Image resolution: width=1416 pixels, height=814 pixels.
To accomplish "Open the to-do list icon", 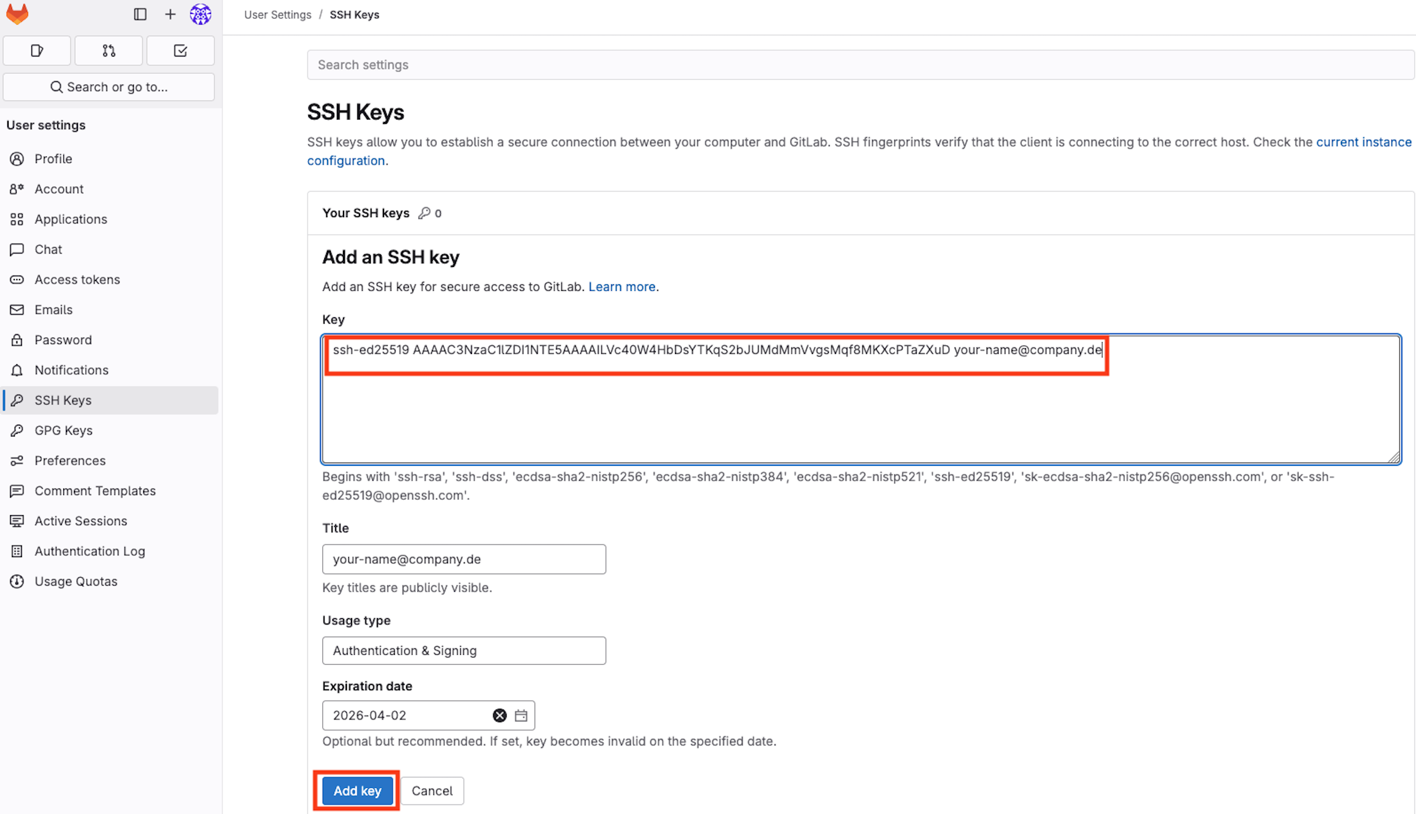I will click(x=180, y=51).
